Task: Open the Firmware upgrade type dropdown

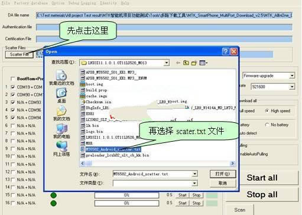Action: point(292,76)
